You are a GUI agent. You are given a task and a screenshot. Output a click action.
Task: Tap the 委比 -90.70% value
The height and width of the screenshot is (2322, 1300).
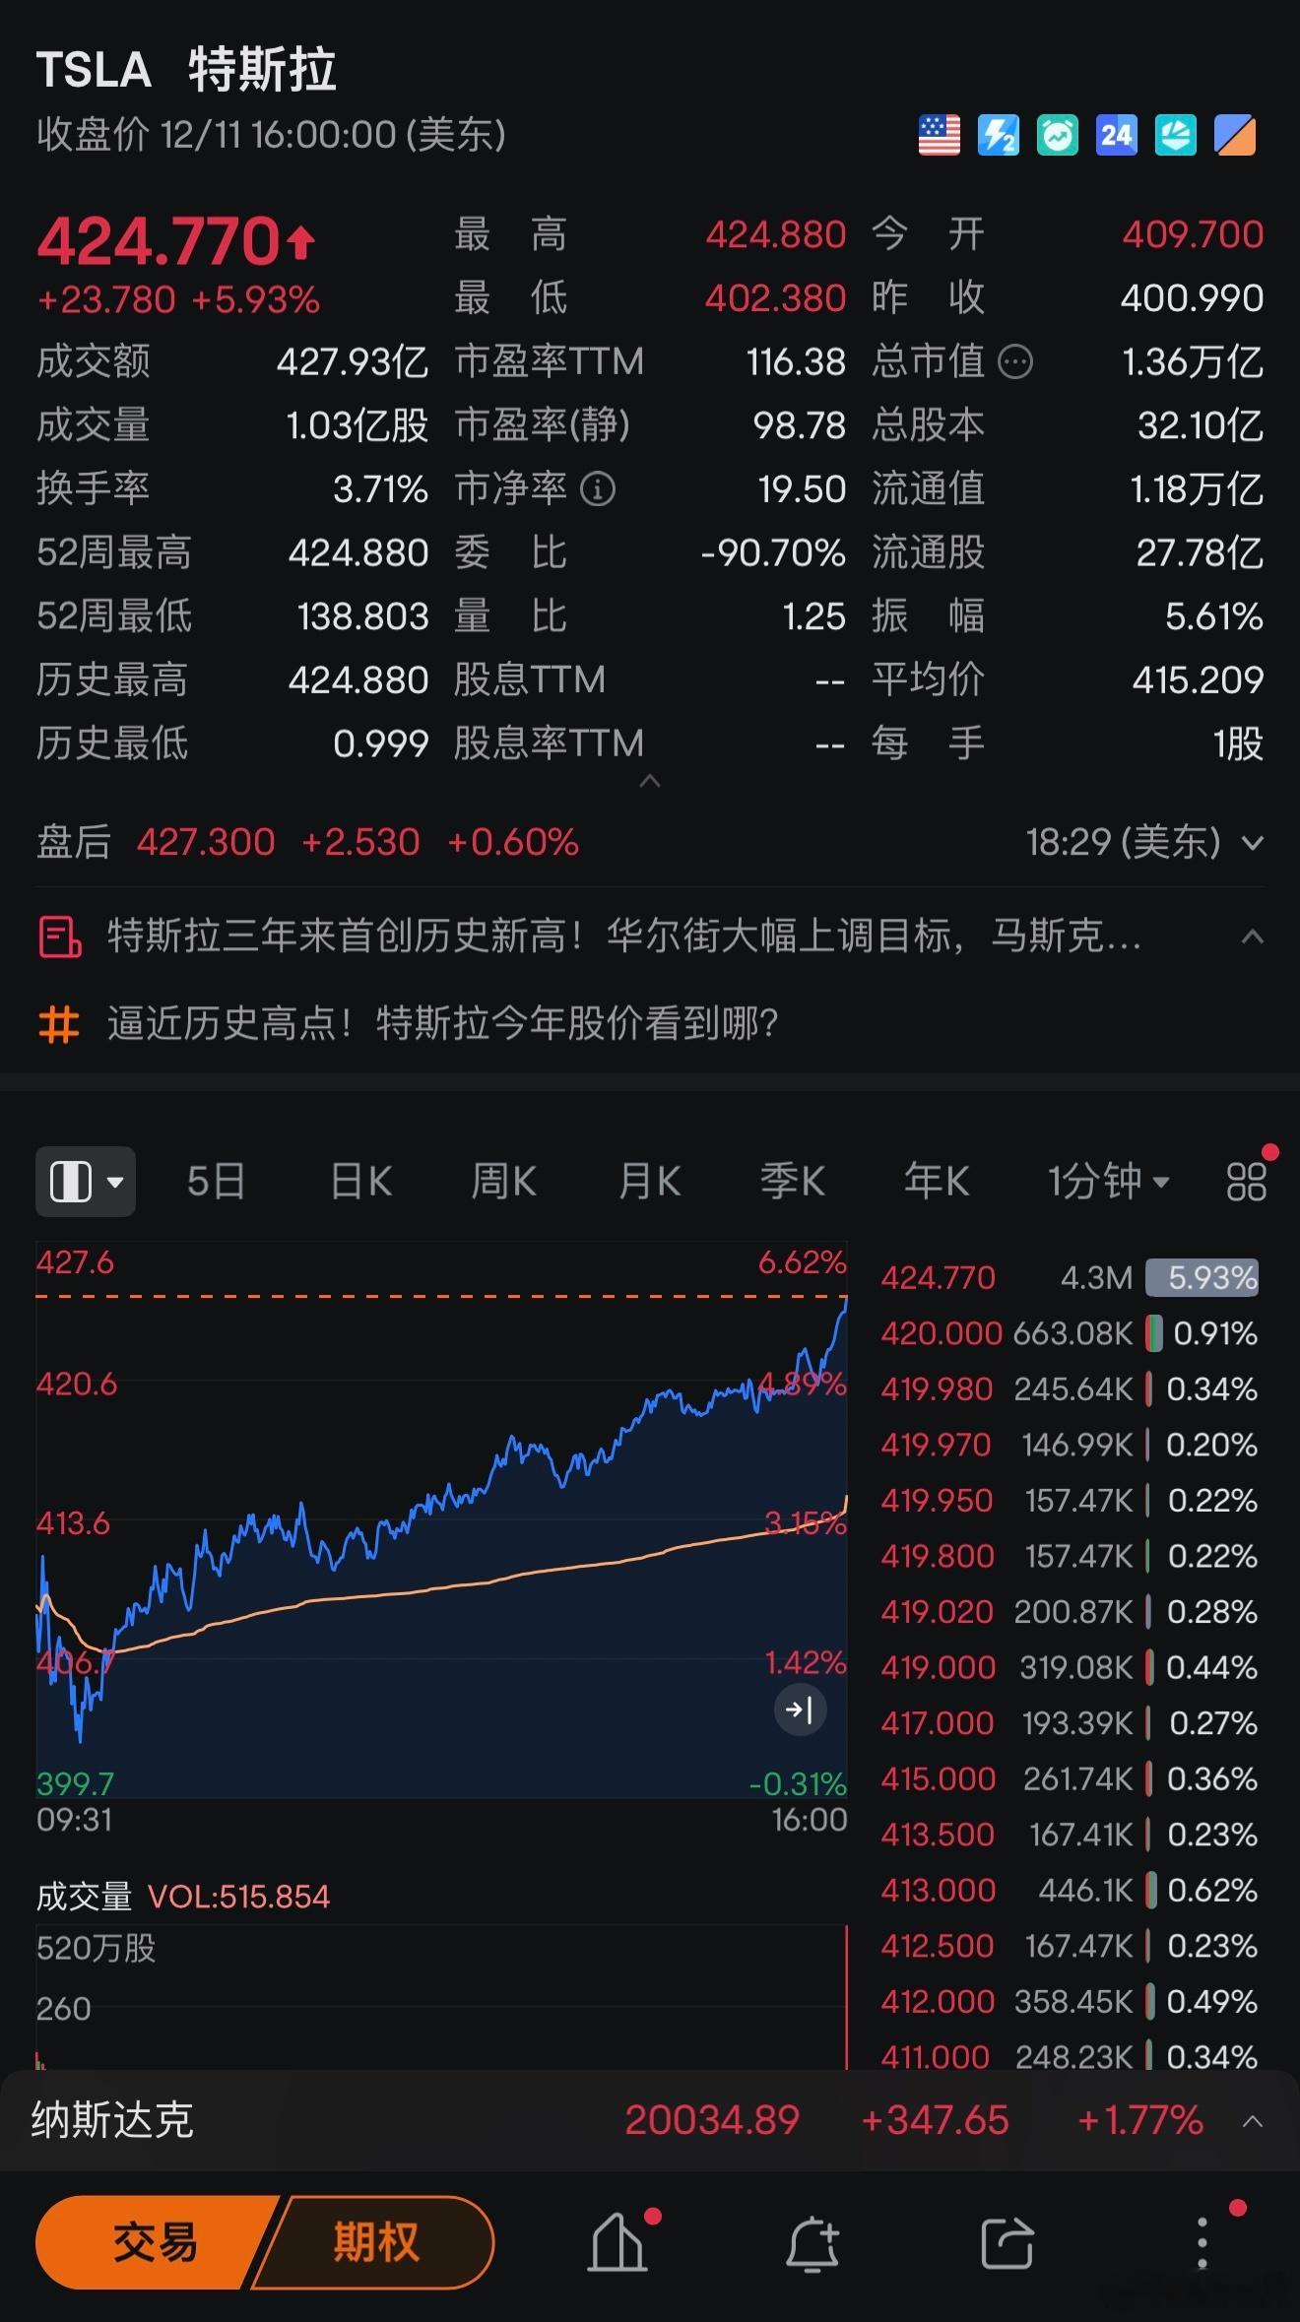click(773, 553)
